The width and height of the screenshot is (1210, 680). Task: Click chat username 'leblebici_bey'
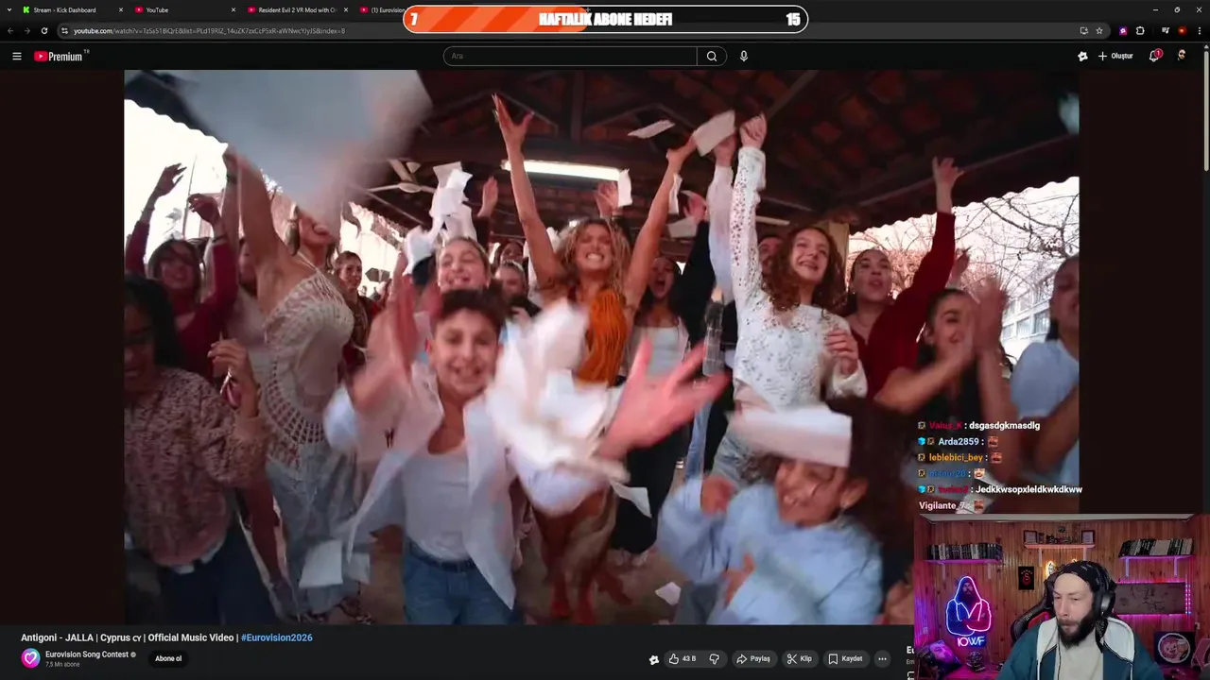pyautogui.click(x=956, y=457)
